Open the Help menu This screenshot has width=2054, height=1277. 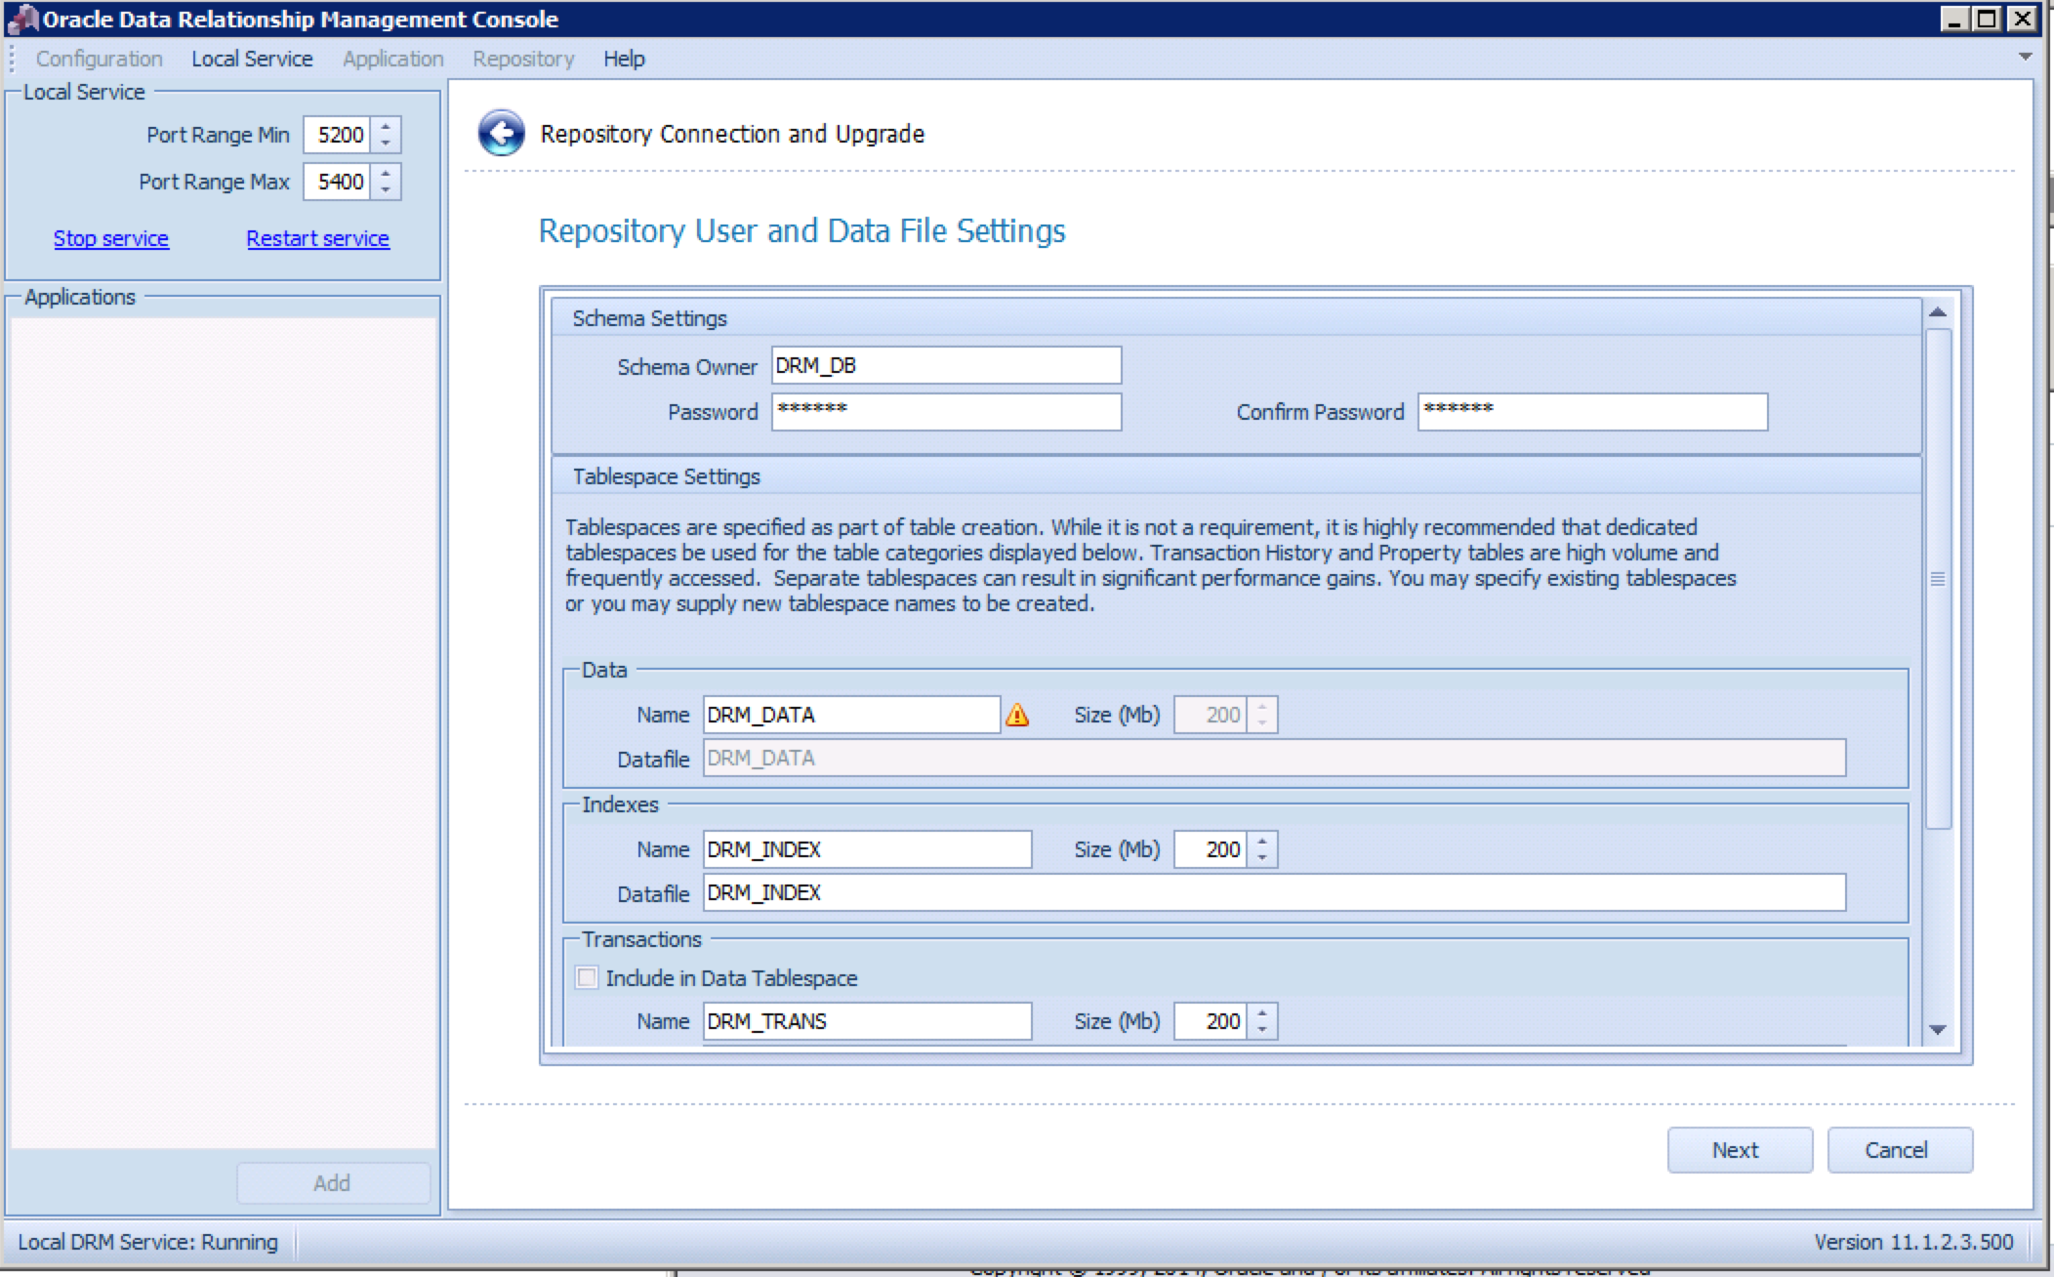(624, 59)
